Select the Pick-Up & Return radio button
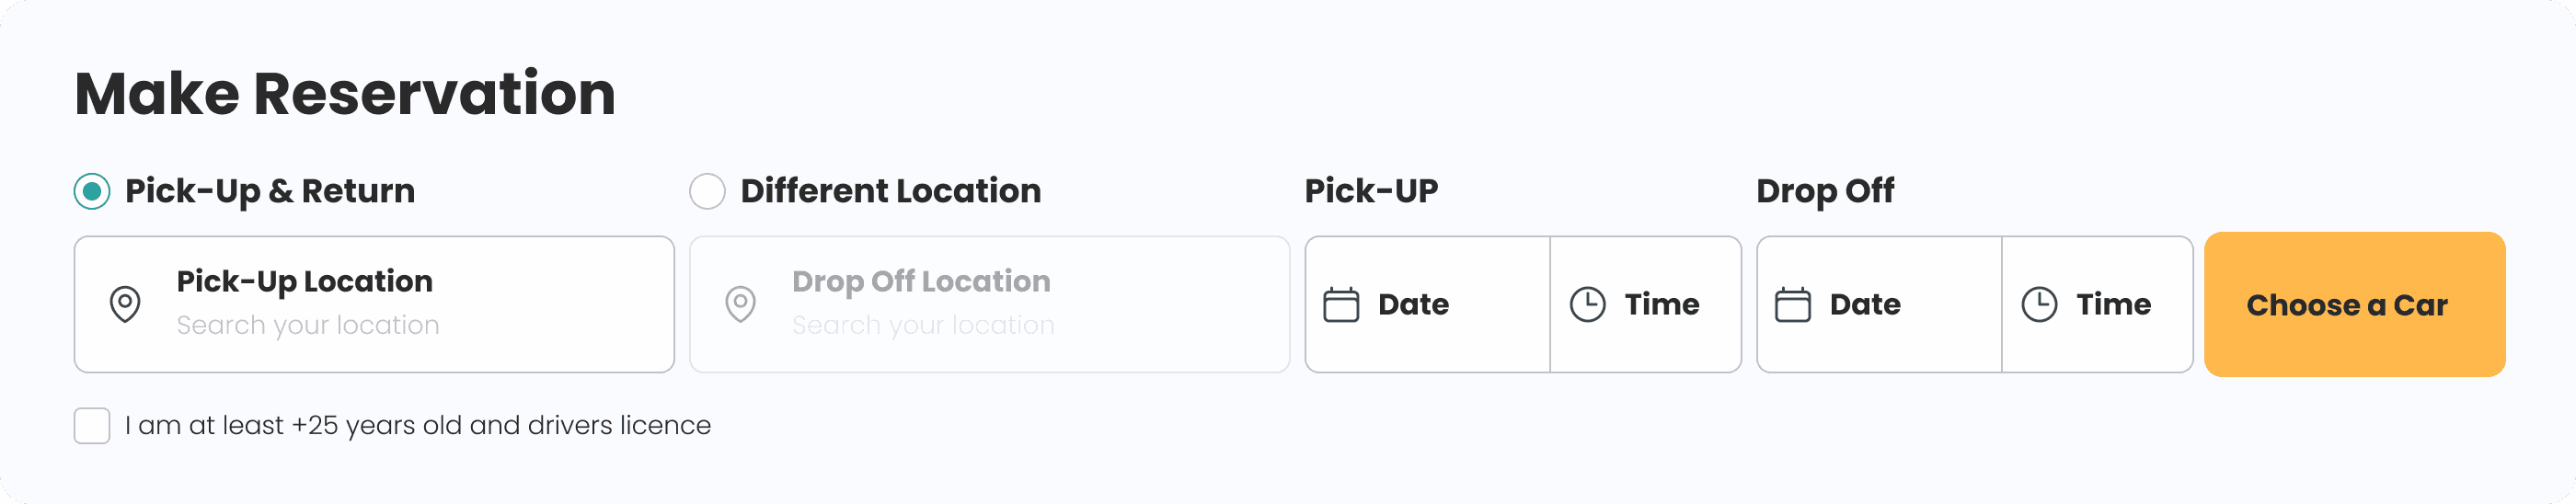2576x504 pixels. coord(92,191)
